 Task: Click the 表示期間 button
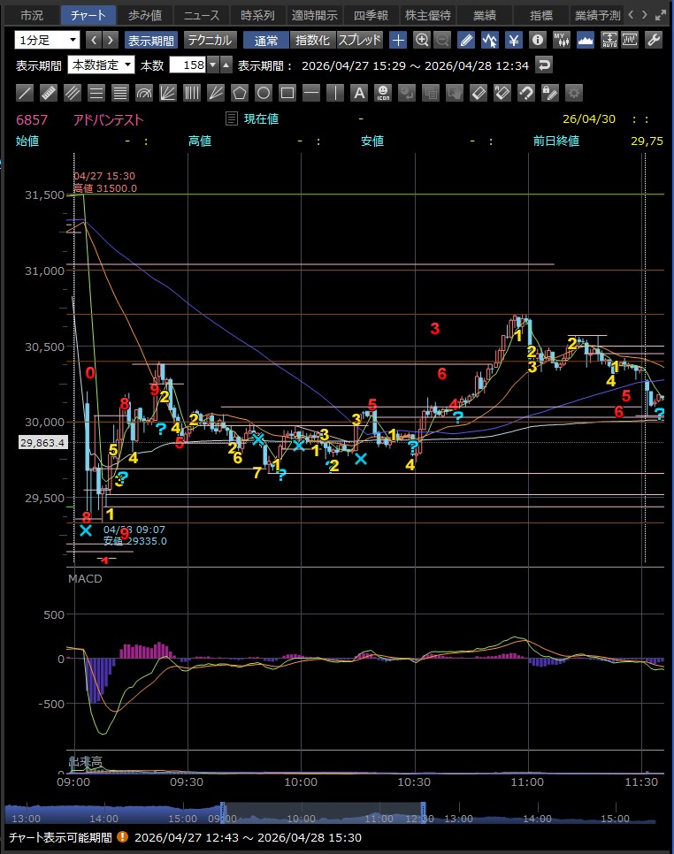(151, 41)
